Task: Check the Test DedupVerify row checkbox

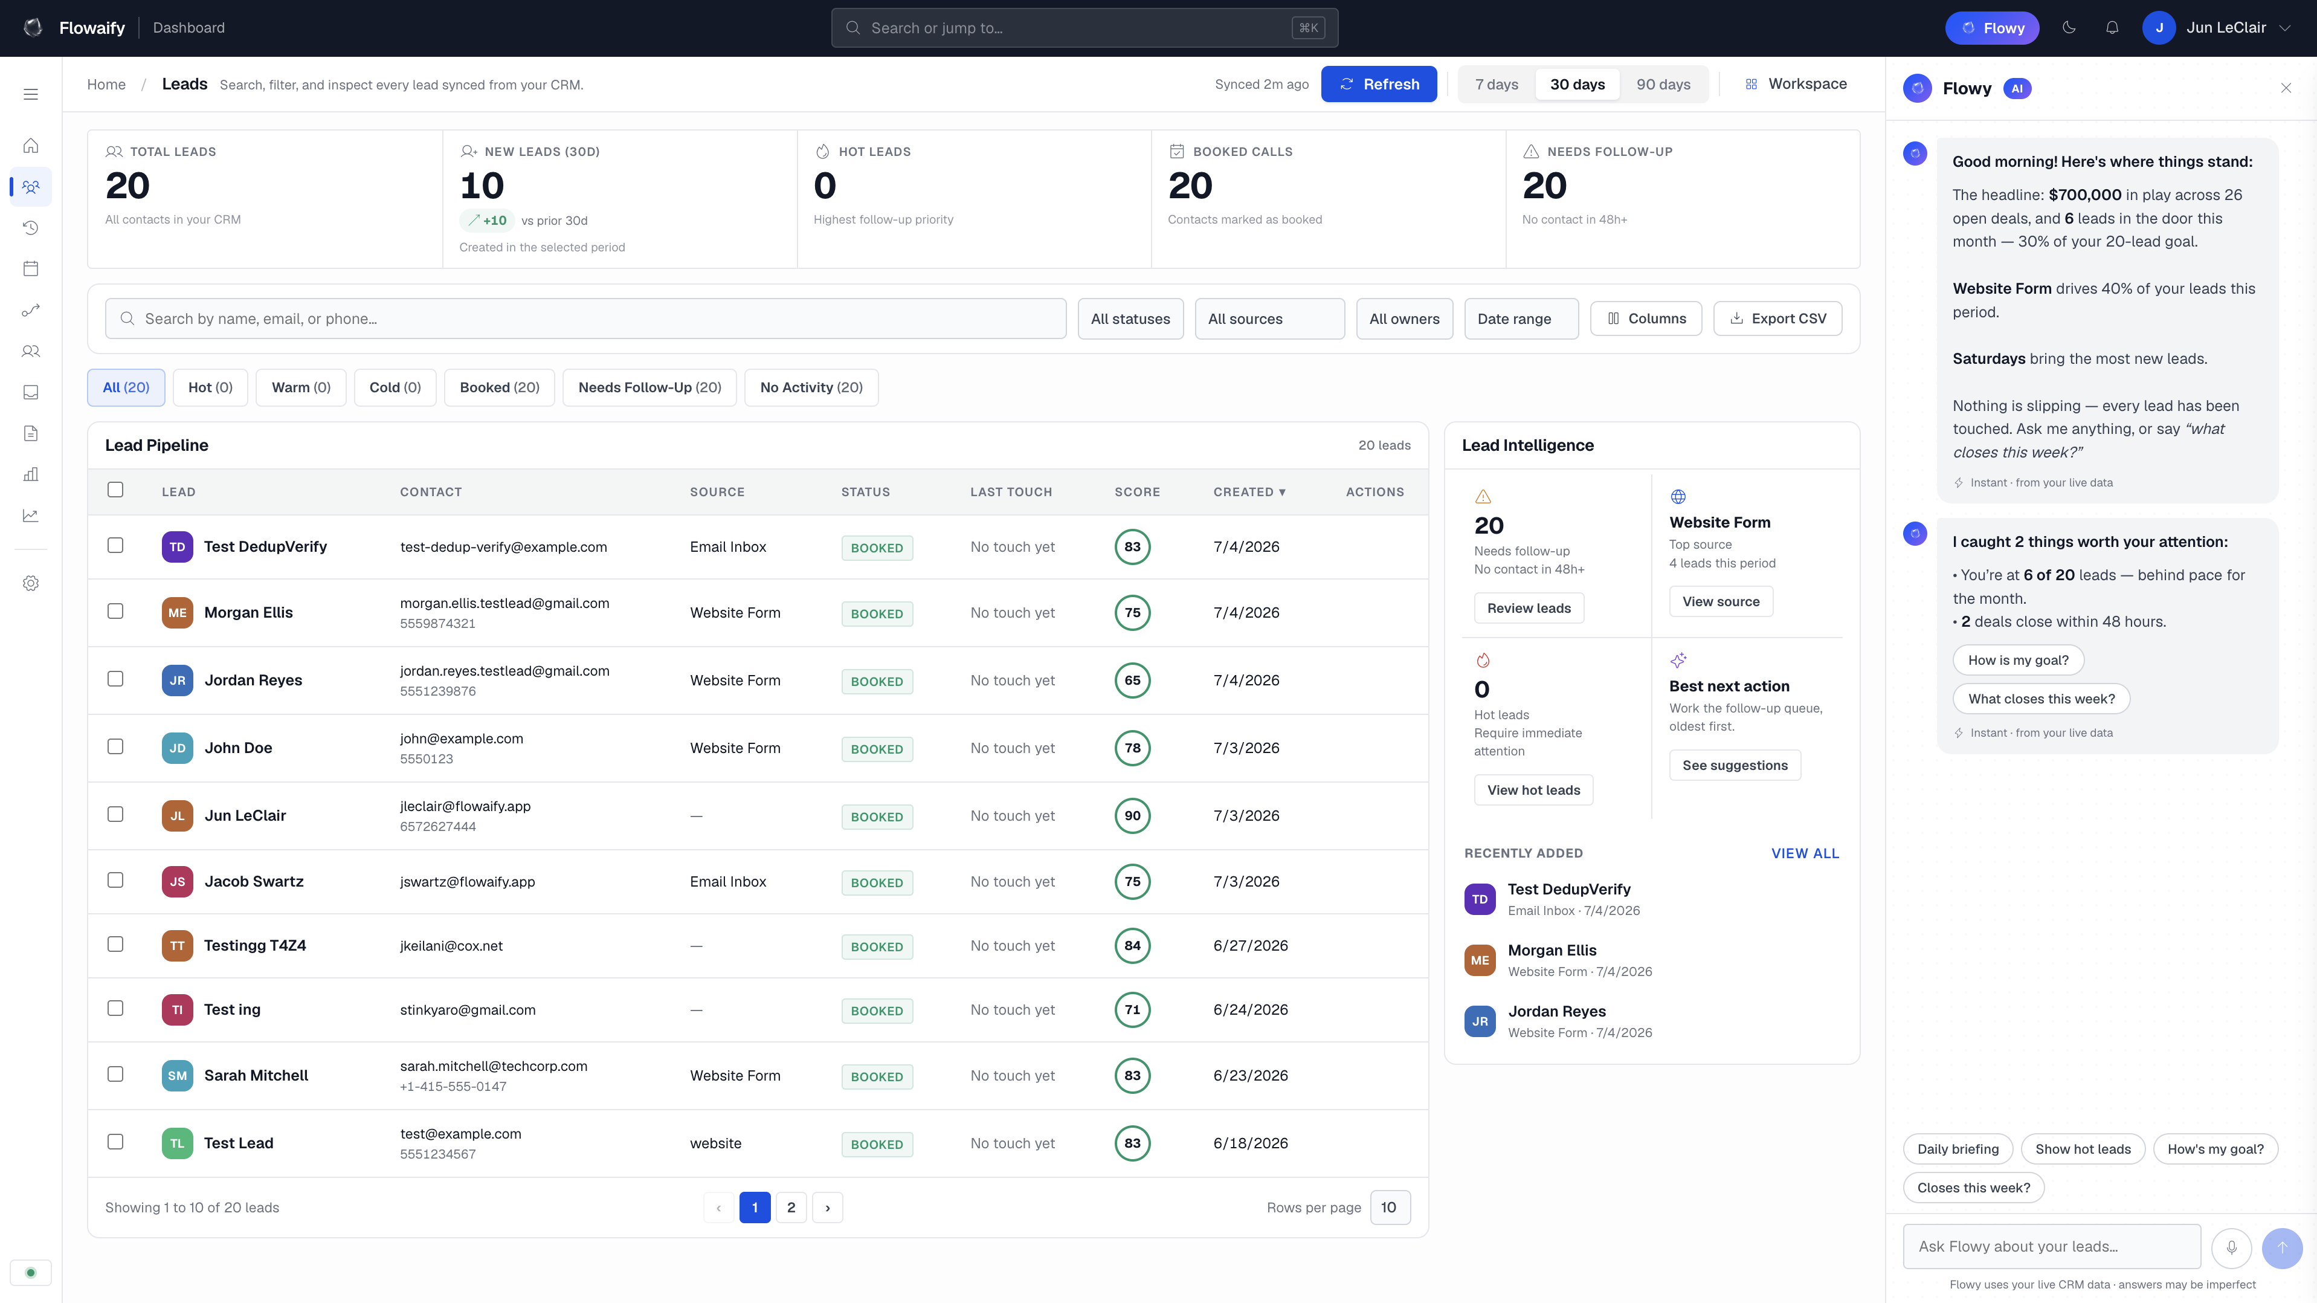Action: point(115,545)
